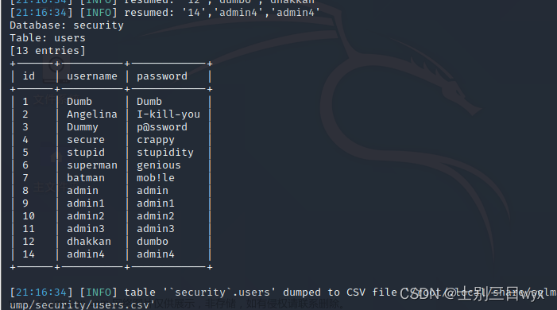Click the 'password' column header

point(162,76)
